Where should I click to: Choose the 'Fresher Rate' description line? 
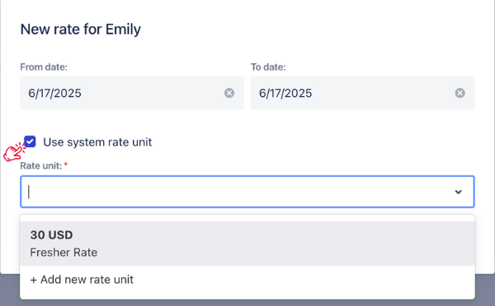click(x=64, y=253)
